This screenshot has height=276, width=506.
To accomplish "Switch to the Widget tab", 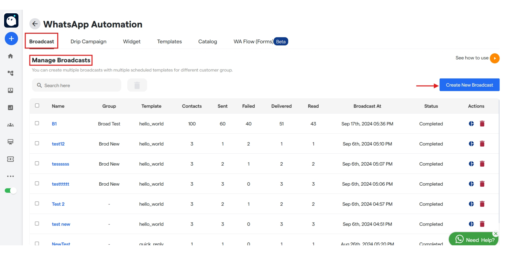I will (132, 41).
